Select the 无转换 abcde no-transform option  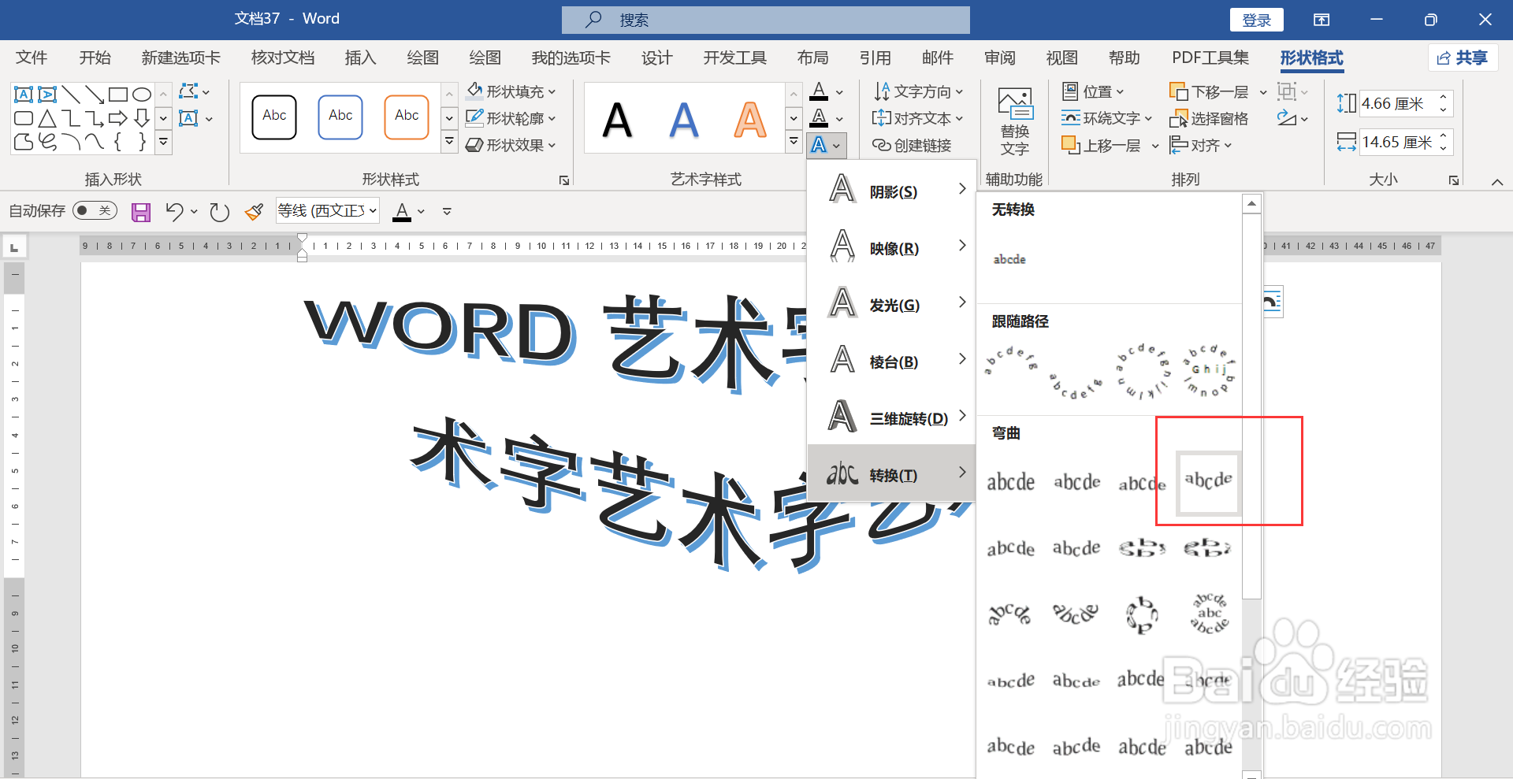(x=1009, y=259)
